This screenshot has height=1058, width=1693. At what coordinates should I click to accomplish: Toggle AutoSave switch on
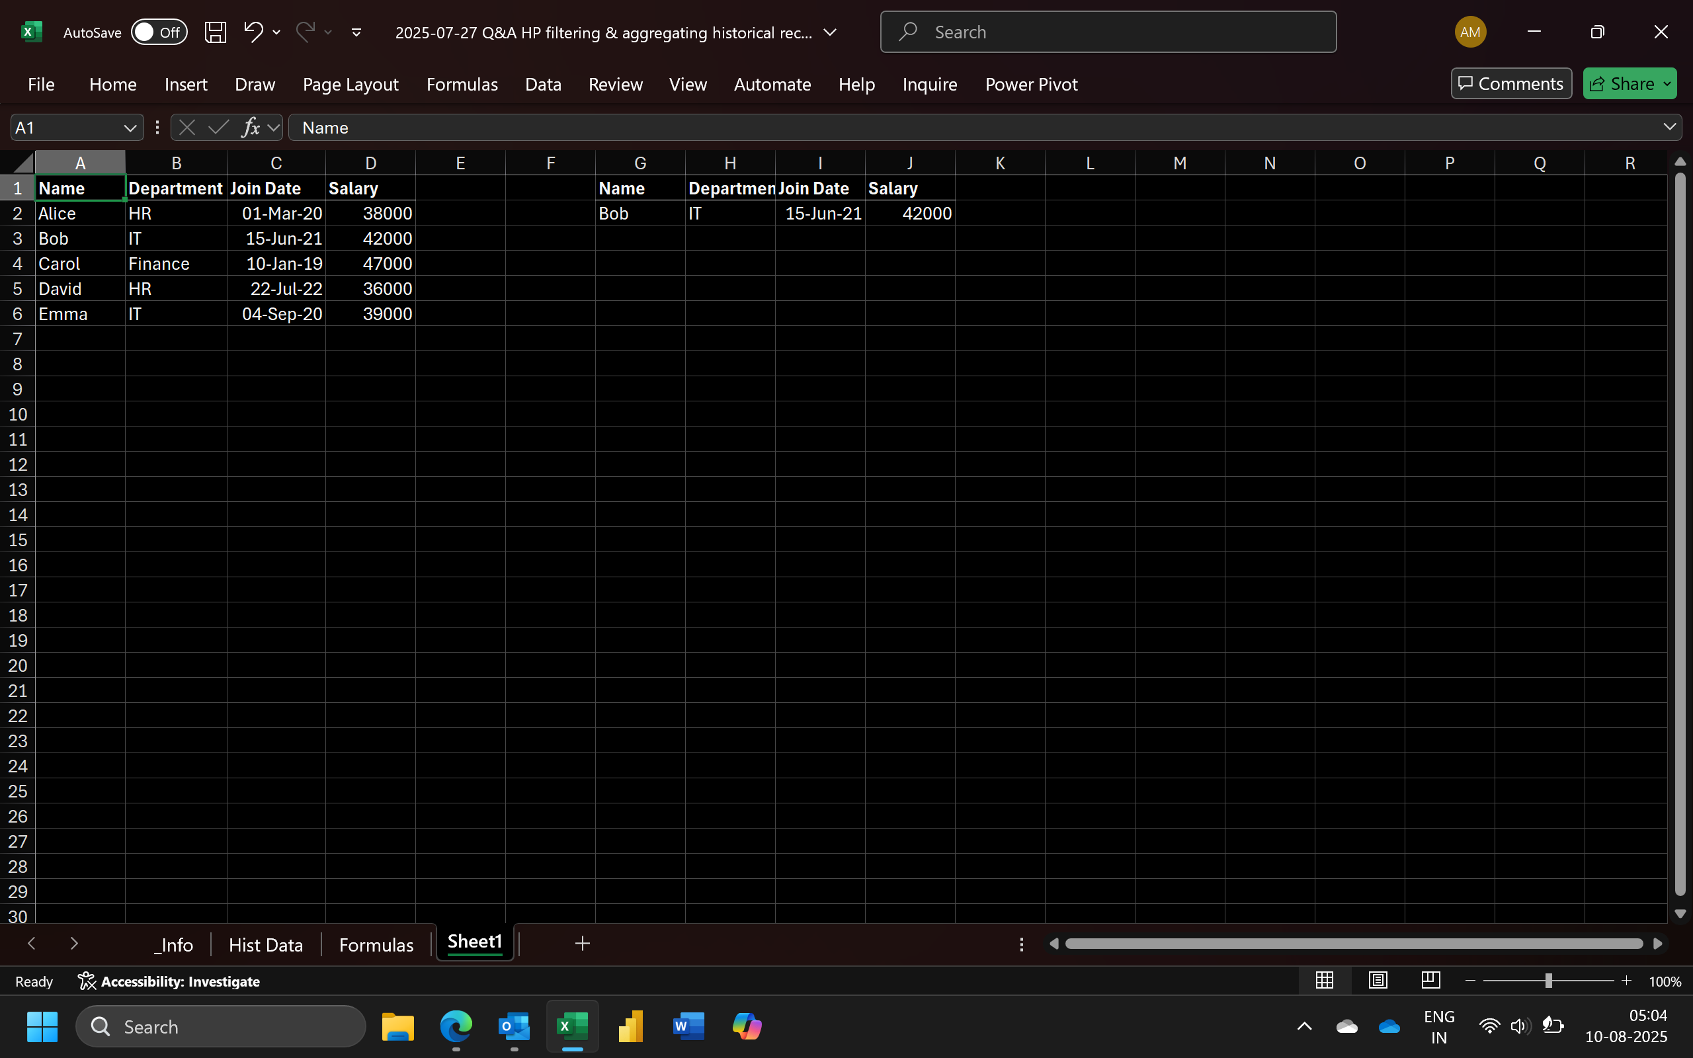coord(159,32)
